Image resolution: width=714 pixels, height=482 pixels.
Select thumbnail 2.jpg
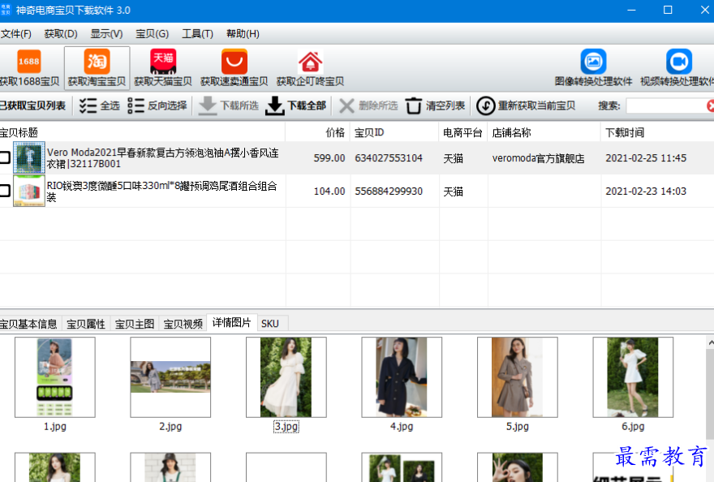[170, 377]
